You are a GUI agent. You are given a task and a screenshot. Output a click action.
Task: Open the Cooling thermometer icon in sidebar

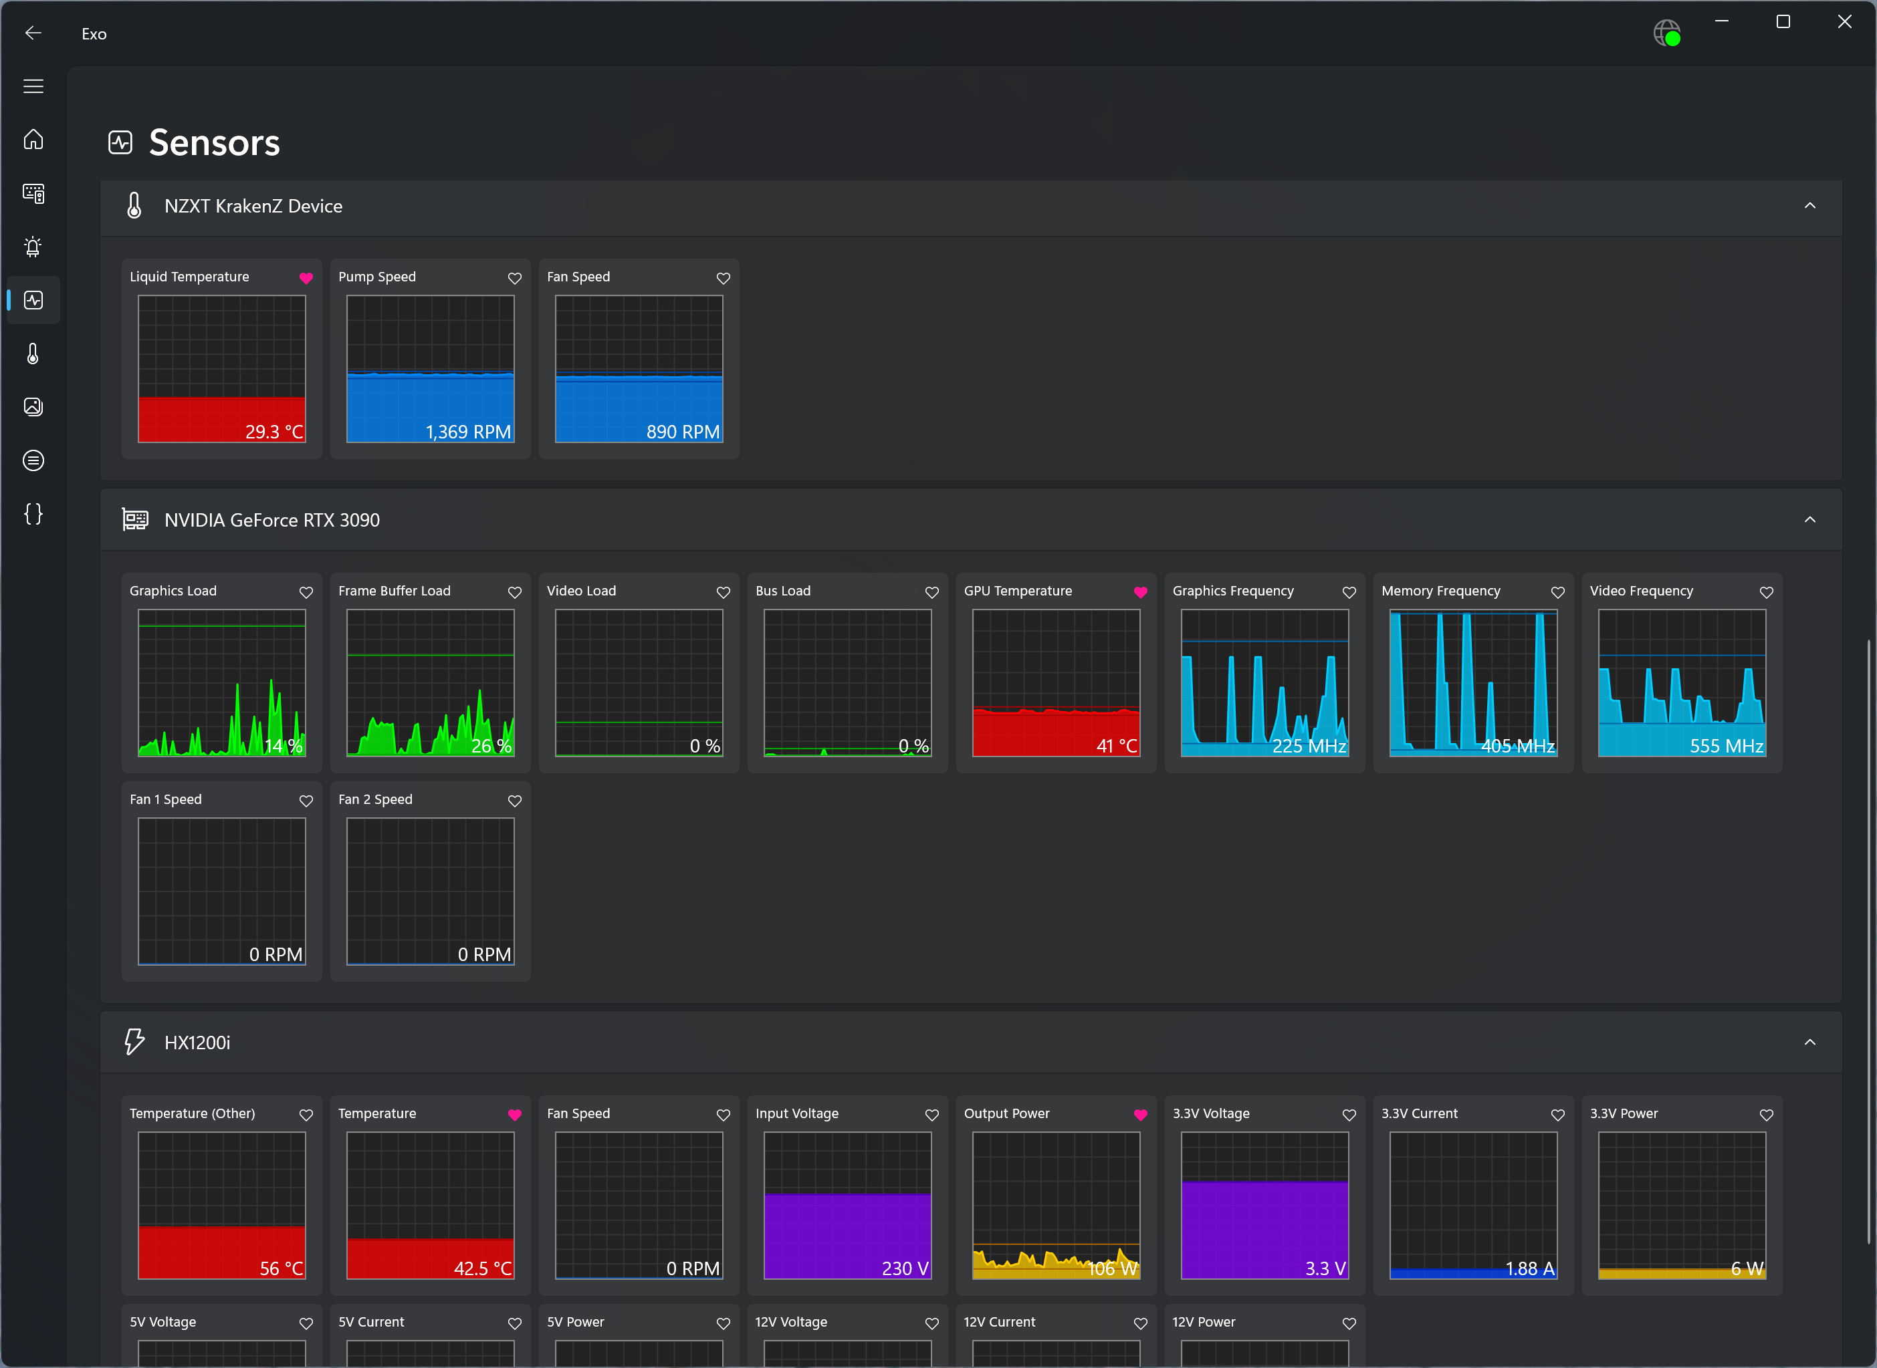(33, 354)
